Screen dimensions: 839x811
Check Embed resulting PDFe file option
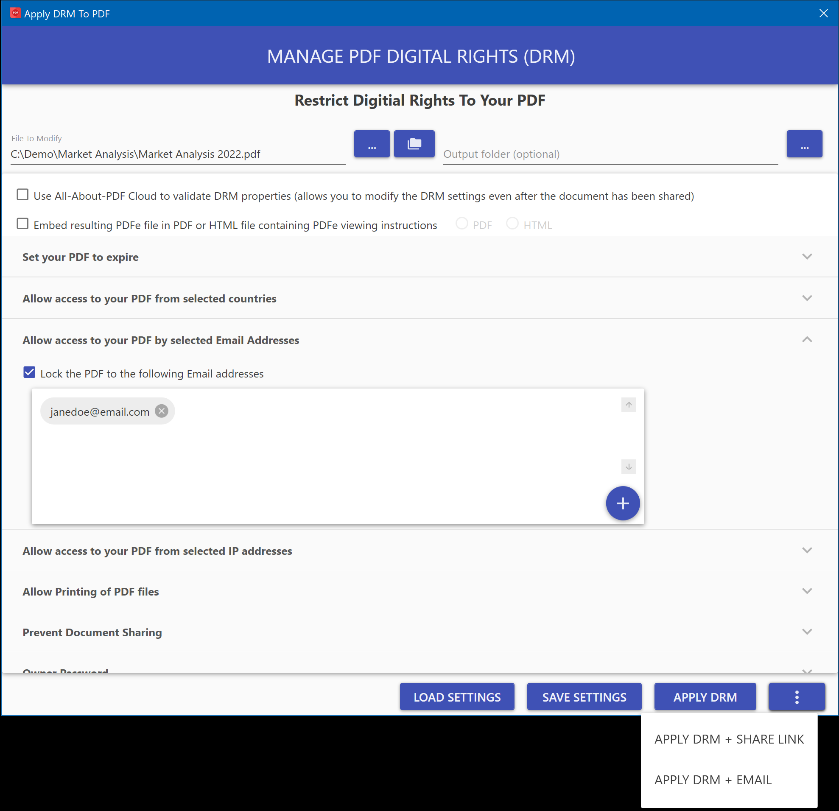(x=22, y=224)
